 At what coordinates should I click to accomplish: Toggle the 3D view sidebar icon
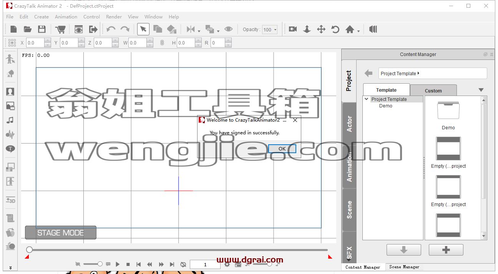click(x=10, y=200)
